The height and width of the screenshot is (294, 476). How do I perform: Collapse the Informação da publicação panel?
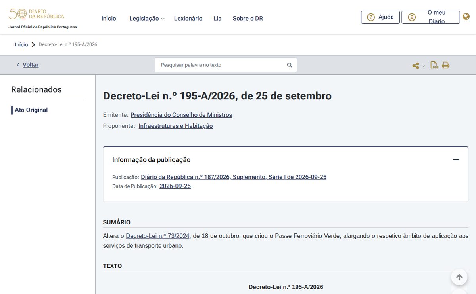[456, 160]
